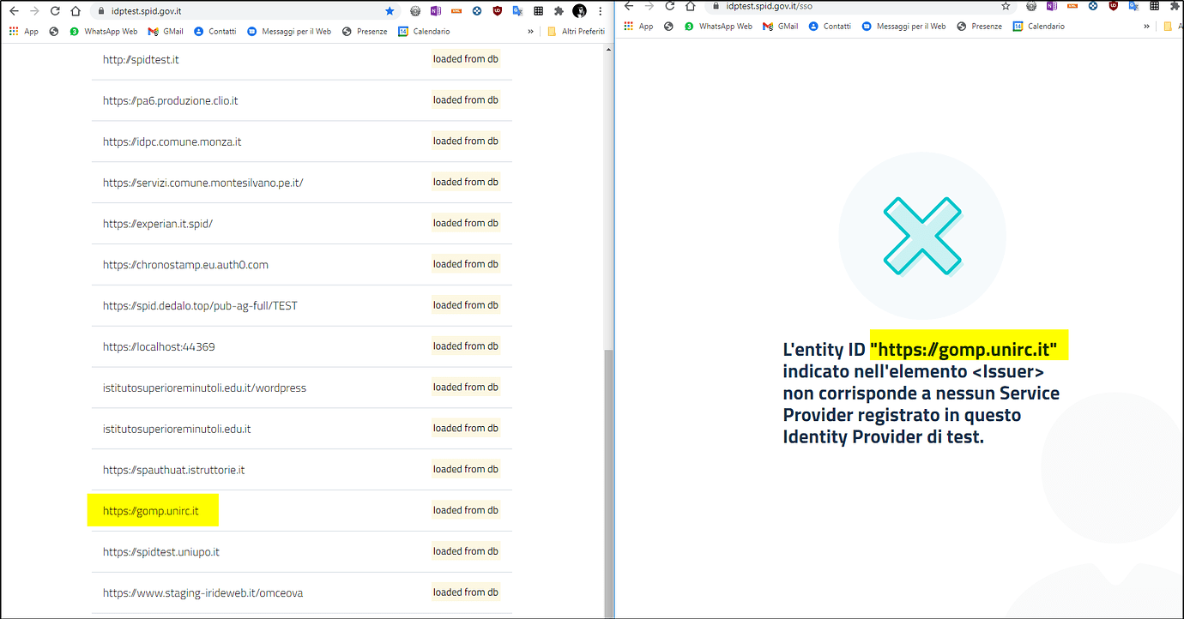
Task: Open Messaggi per il Web bookmark in right window
Action: coord(903,27)
